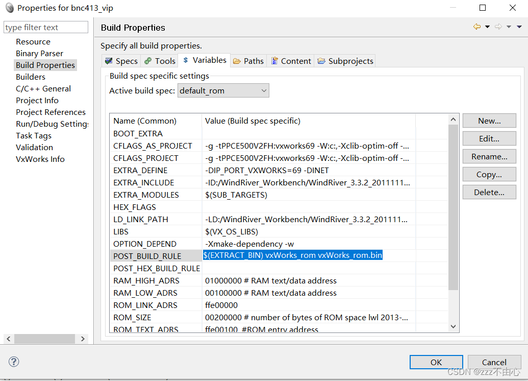Switch to the Content tab
This screenshot has width=528, height=381.
[291, 61]
